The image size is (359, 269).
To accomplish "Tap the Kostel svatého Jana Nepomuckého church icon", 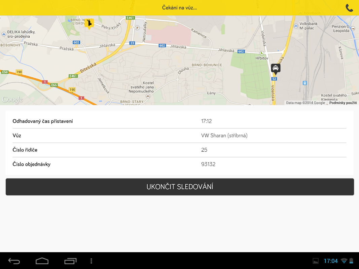I will point(148,96).
